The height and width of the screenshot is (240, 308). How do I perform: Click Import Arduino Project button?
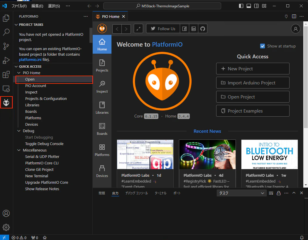253,83
